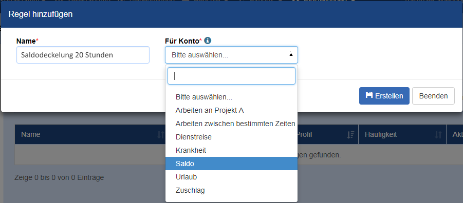
Task: Click the floppy disk icon on Erstellen
Action: [369, 95]
